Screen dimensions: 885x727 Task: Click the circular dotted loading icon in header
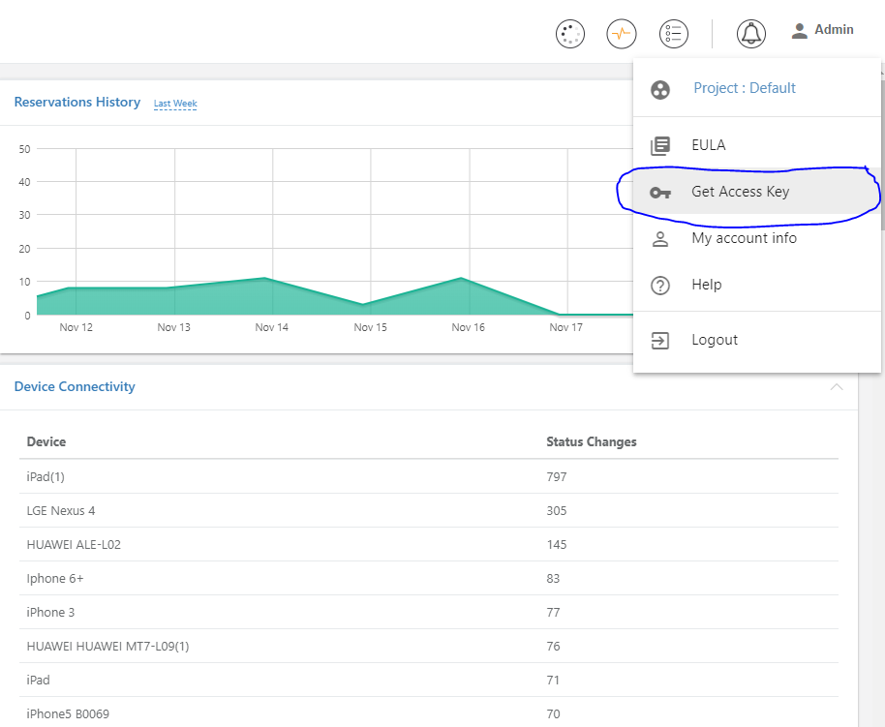570,34
